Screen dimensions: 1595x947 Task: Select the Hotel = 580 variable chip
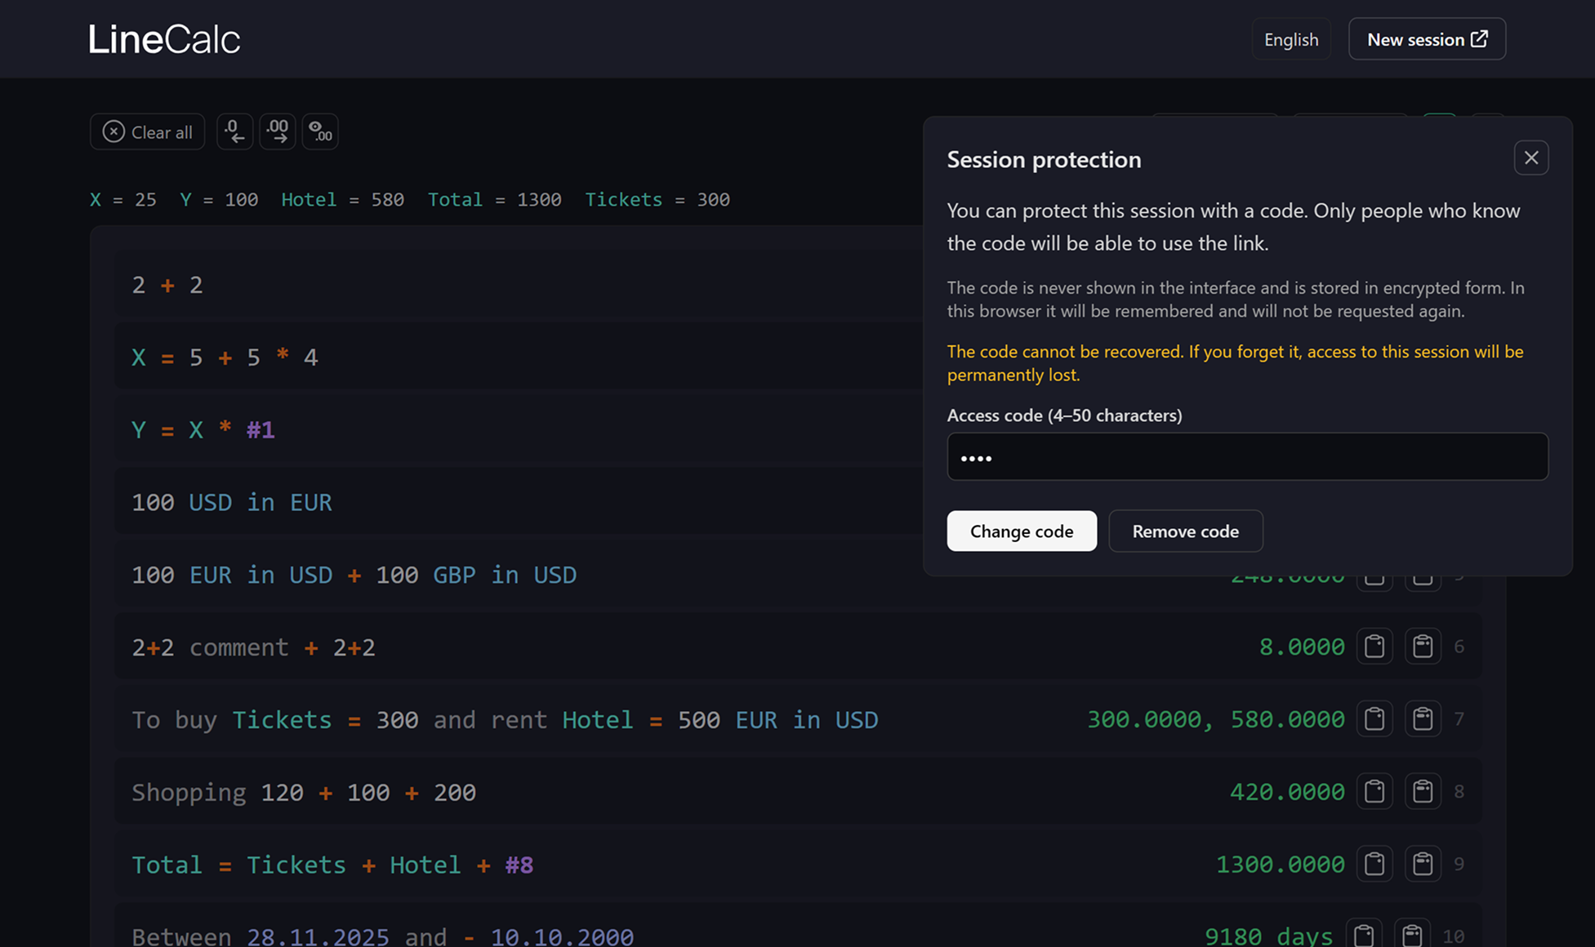coord(343,199)
